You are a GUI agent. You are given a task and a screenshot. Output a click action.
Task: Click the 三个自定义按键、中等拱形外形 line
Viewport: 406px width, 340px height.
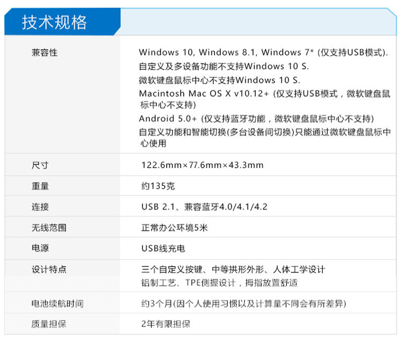coord(233,269)
